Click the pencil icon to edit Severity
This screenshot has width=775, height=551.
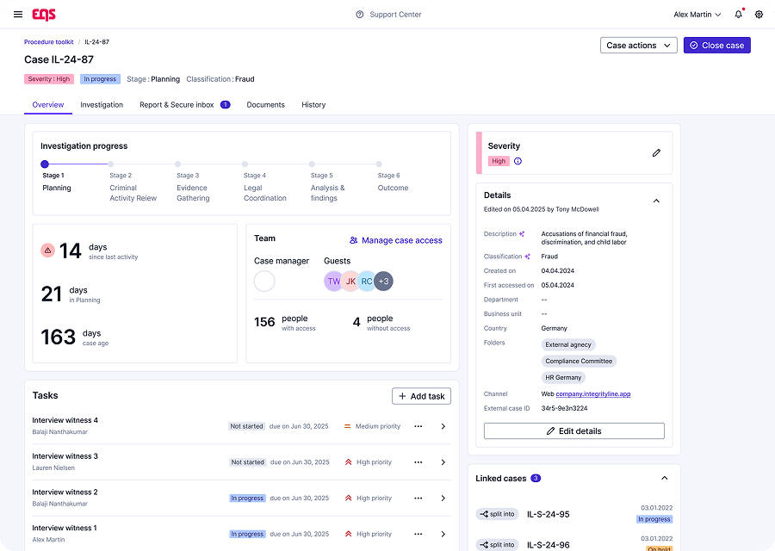click(656, 153)
